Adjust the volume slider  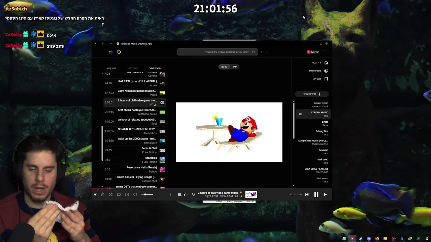pos(147,194)
